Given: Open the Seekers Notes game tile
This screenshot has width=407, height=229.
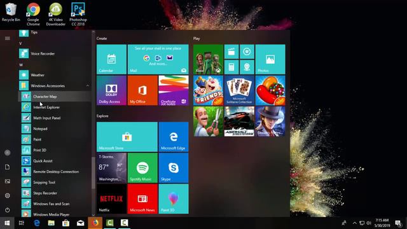Looking at the screenshot, I should pyautogui.click(x=270, y=121).
